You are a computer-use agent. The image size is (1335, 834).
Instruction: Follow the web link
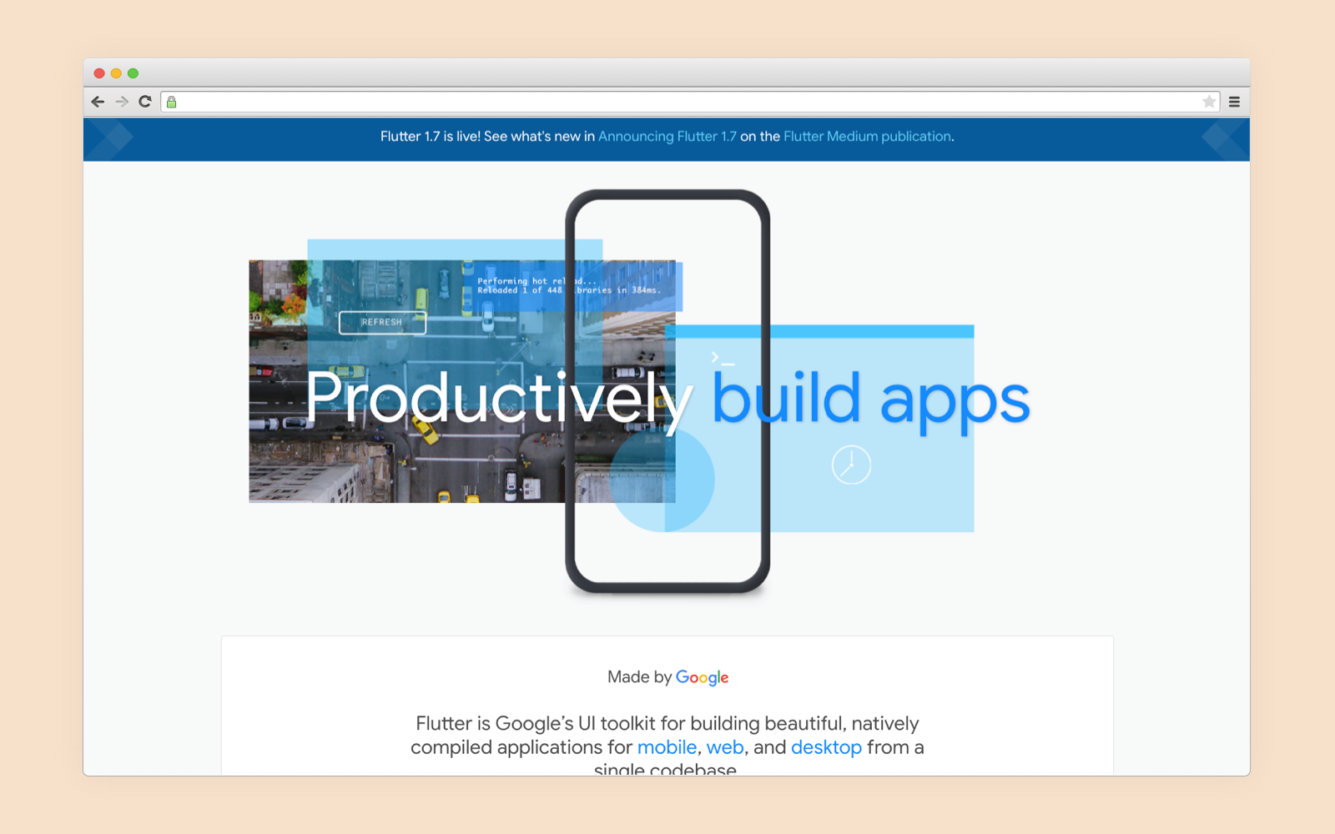(x=725, y=747)
